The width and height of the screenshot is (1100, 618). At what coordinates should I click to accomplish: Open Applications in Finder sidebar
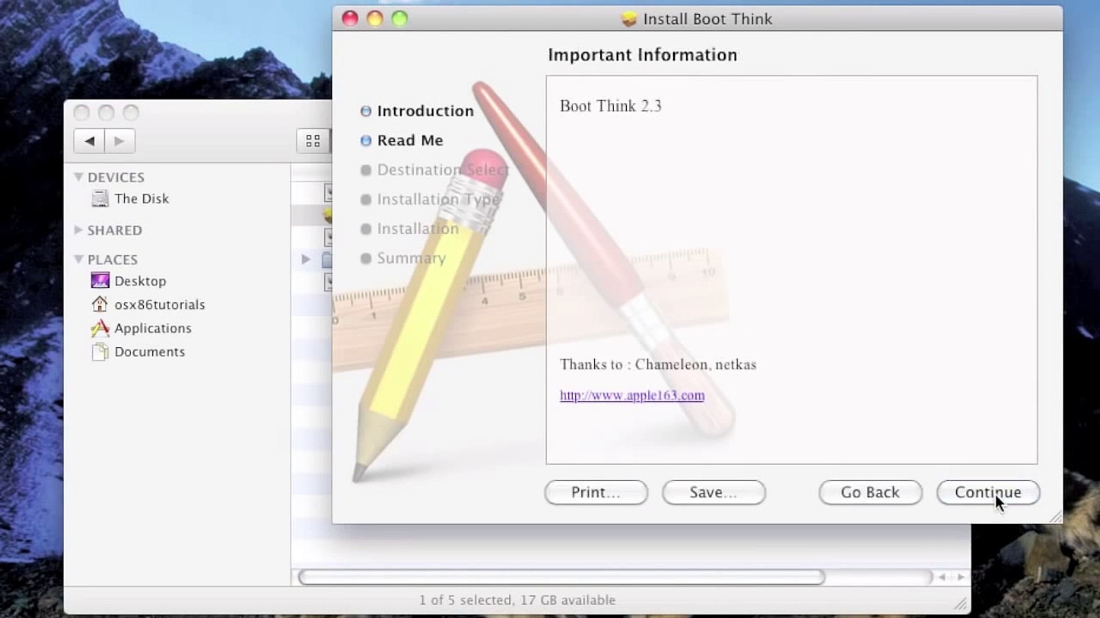tap(153, 328)
